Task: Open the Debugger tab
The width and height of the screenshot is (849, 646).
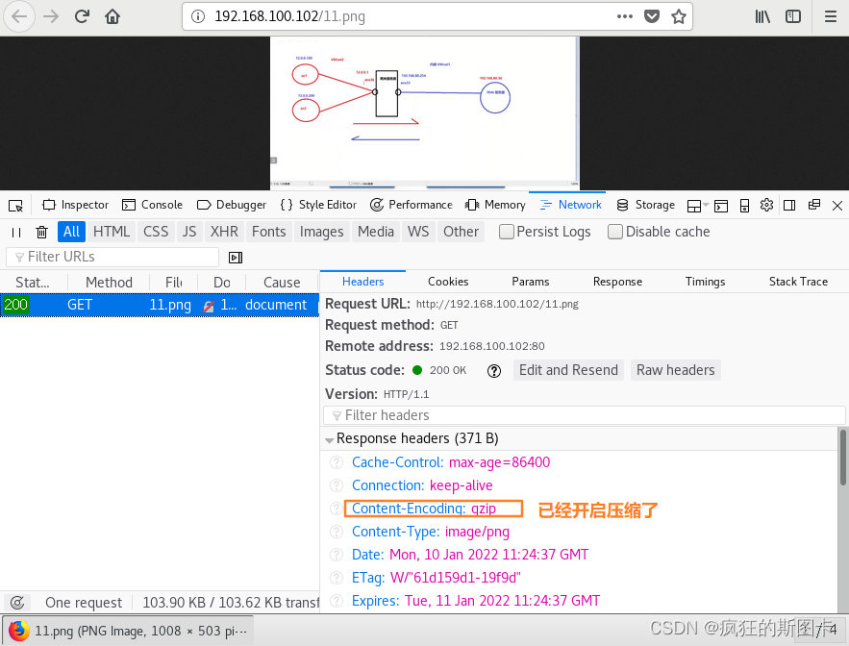Action: 232,205
